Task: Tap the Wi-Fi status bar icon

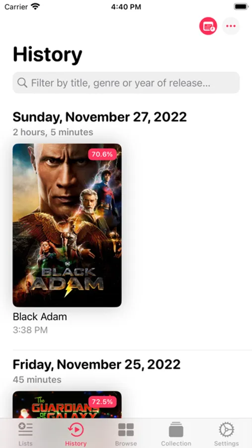Action: [35, 6]
